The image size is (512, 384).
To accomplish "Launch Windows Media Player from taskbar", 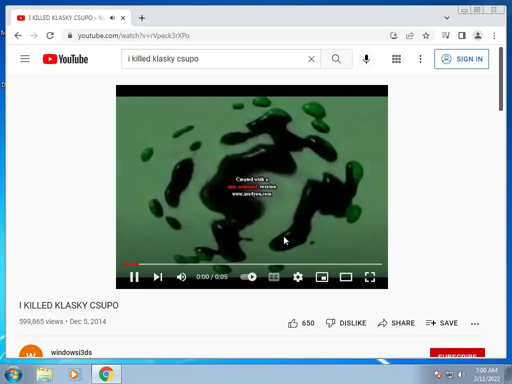I will point(74,374).
